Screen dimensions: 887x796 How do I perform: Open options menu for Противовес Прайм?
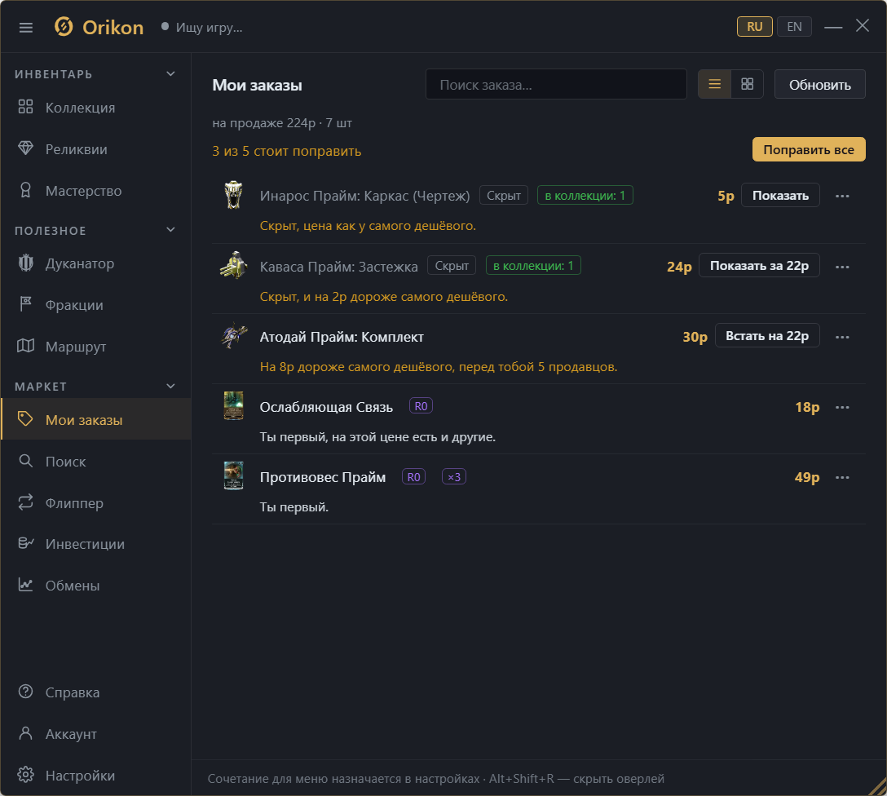point(842,477)
